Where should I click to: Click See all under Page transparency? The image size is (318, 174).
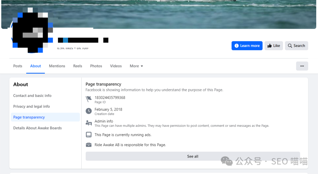(193, 156)
